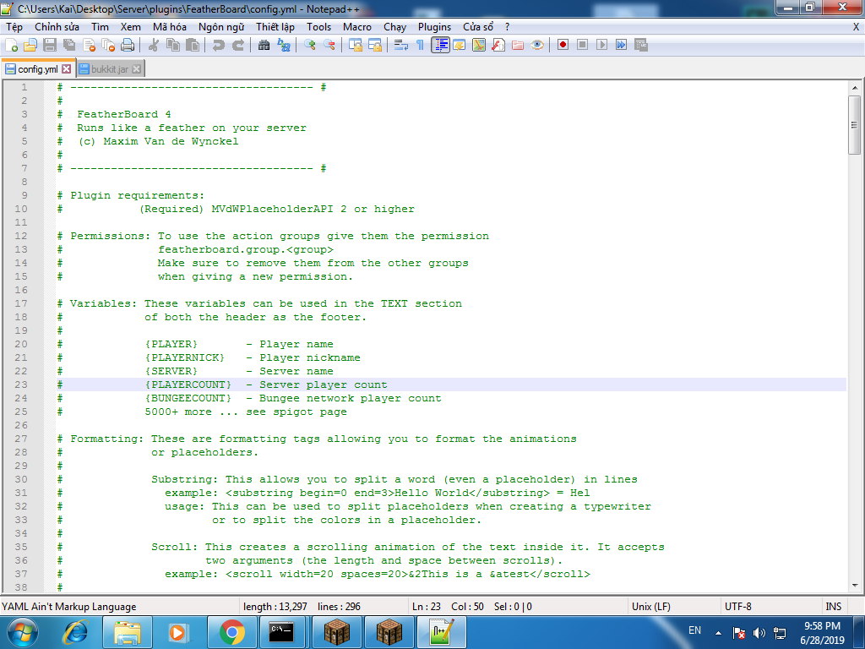Screen dimensions: 865x649
Task: Open the Cửa sổ menu
Action: [478, 27]
